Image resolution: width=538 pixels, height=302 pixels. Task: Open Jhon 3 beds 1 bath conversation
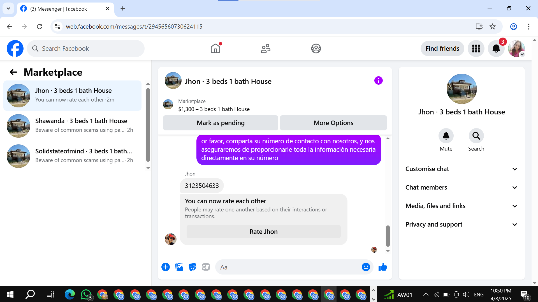click(72, 96)
